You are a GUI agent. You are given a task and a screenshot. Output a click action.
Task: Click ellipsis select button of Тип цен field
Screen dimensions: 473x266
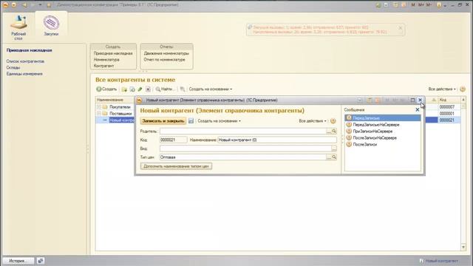coord(329,157)
